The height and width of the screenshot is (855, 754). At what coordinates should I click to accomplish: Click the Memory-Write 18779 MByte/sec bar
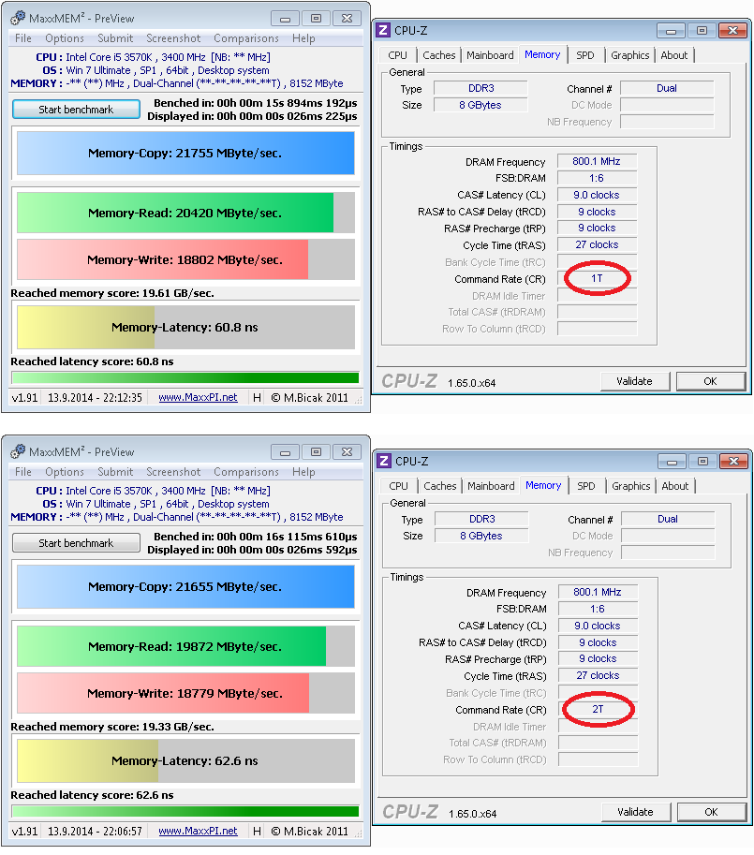tap(185, 693)
